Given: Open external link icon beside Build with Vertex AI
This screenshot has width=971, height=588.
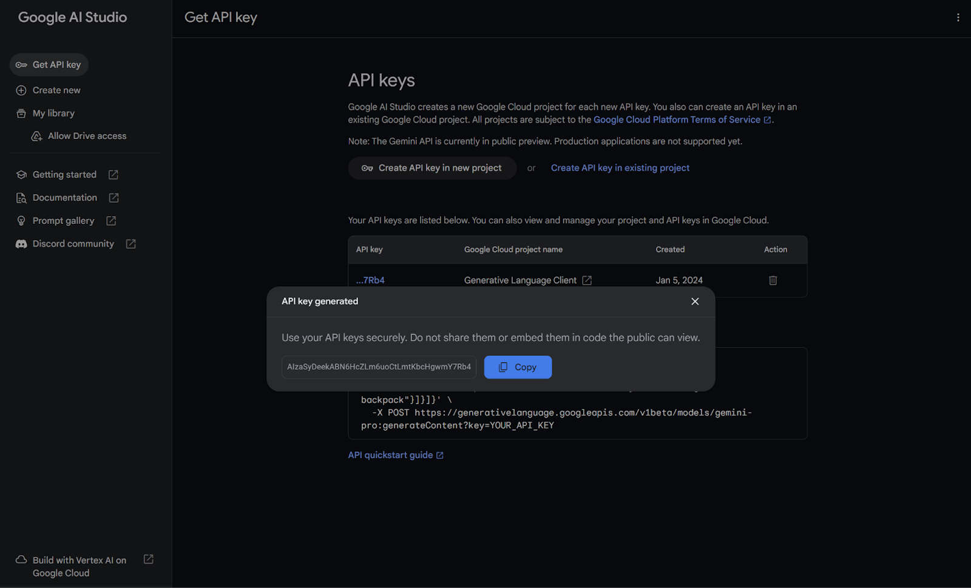Looking at the screenshot, I should click(149, 559).
